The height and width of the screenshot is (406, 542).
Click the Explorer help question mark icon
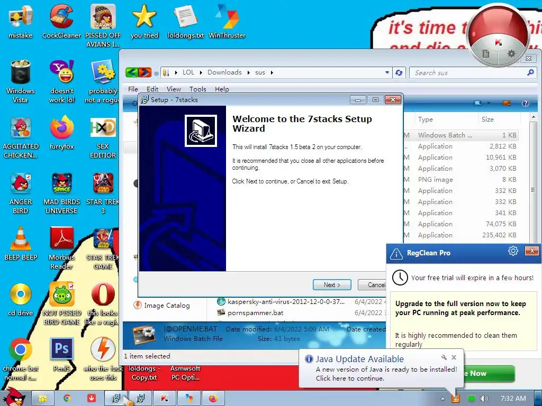(x=526, y=103)
